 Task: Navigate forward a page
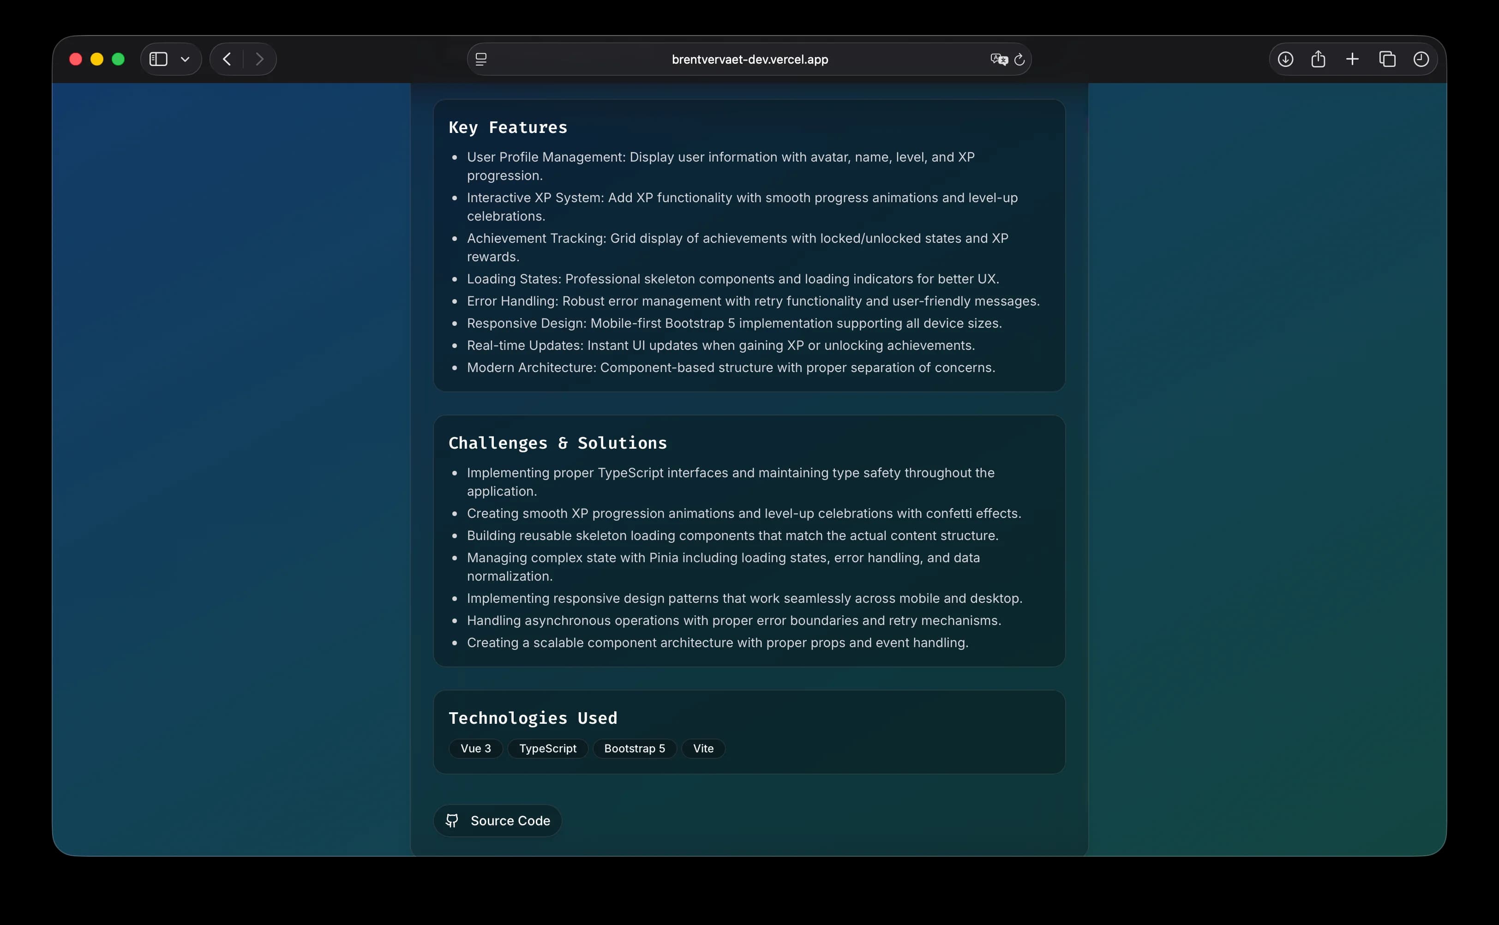[259, 59]
